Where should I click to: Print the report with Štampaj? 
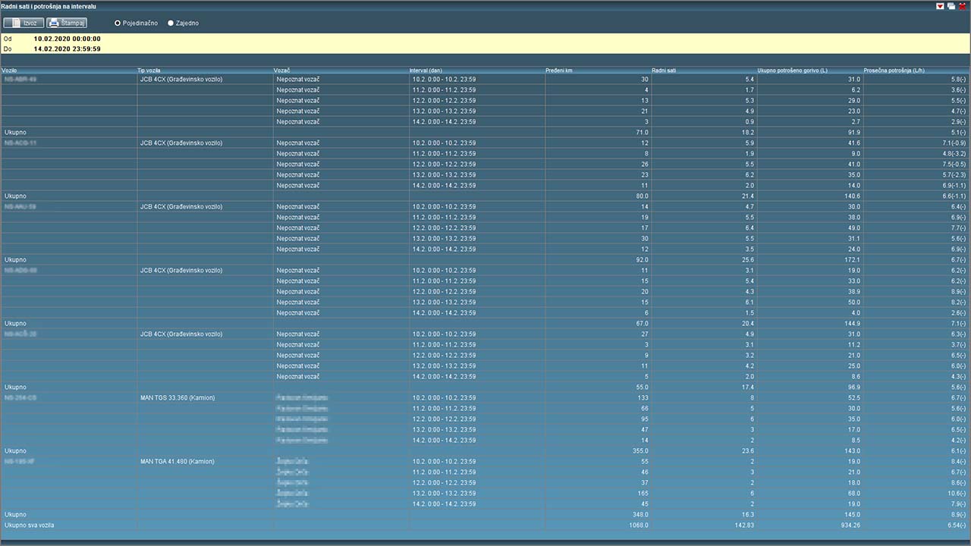[x=67, y=23]
